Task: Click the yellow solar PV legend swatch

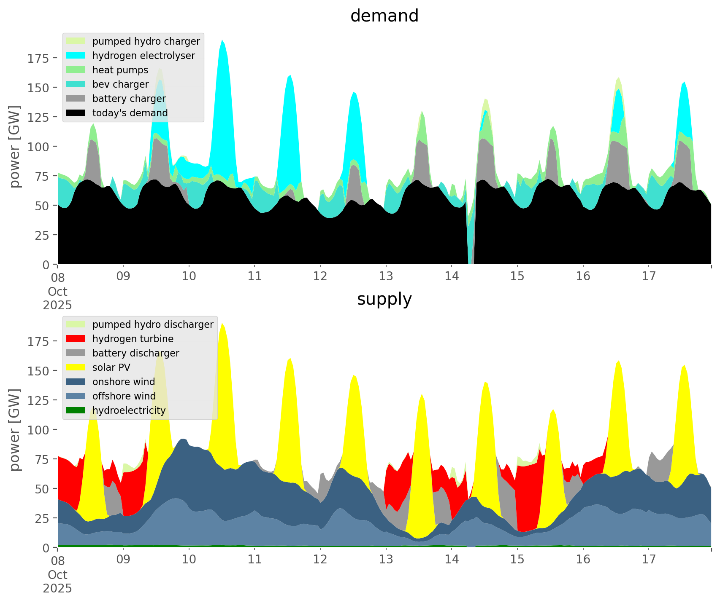Action: pos(76,367)
